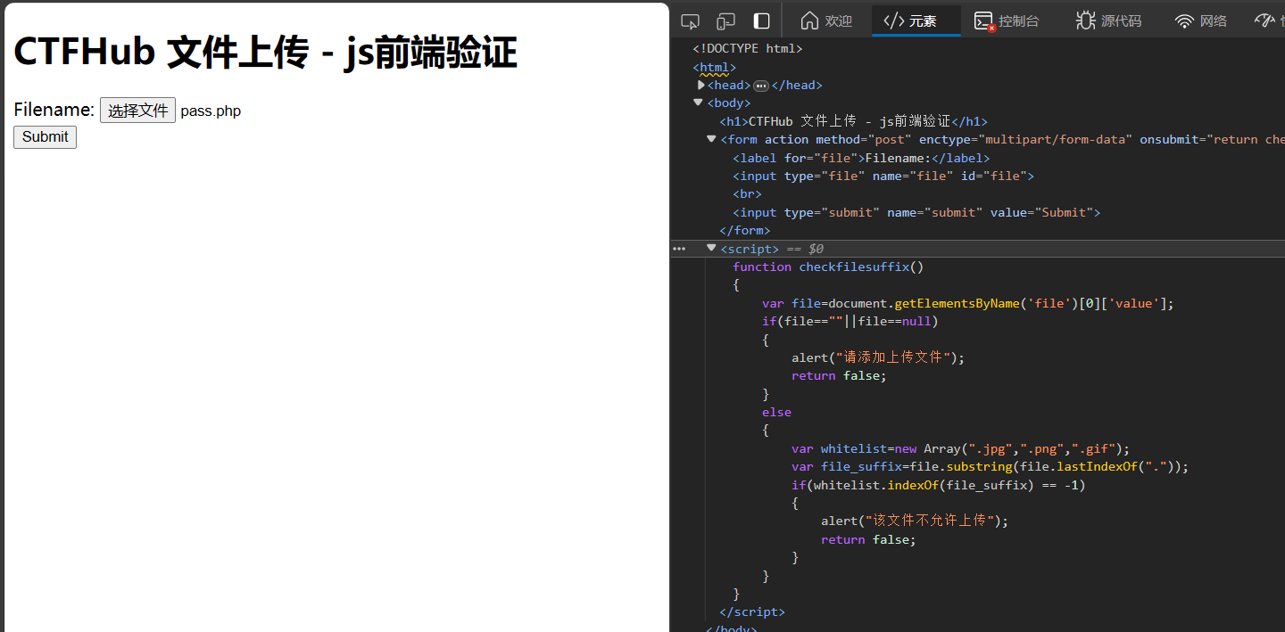
Task: Click the 选择文件 file chooser button
Action: point(137,111)
